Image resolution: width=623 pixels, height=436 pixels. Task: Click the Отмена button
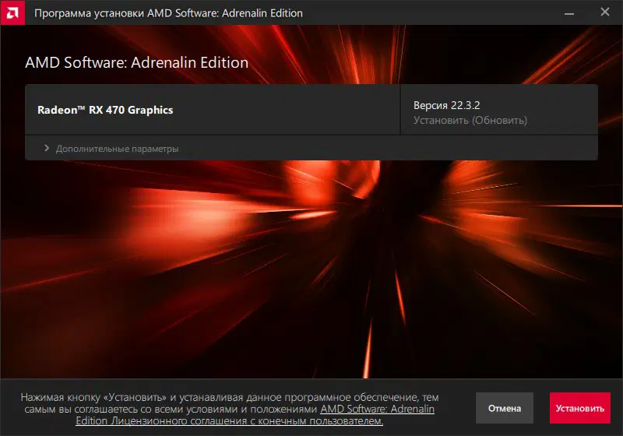505,408
